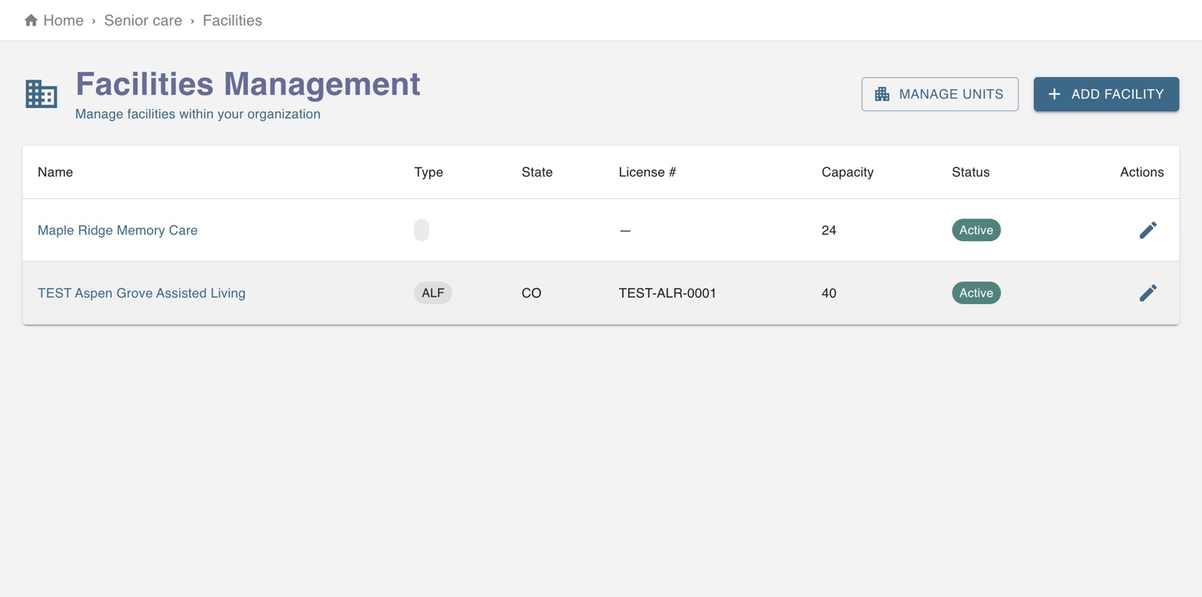Click the Actions column header
Screen dimensions: 1202x597
(1142, 172)
